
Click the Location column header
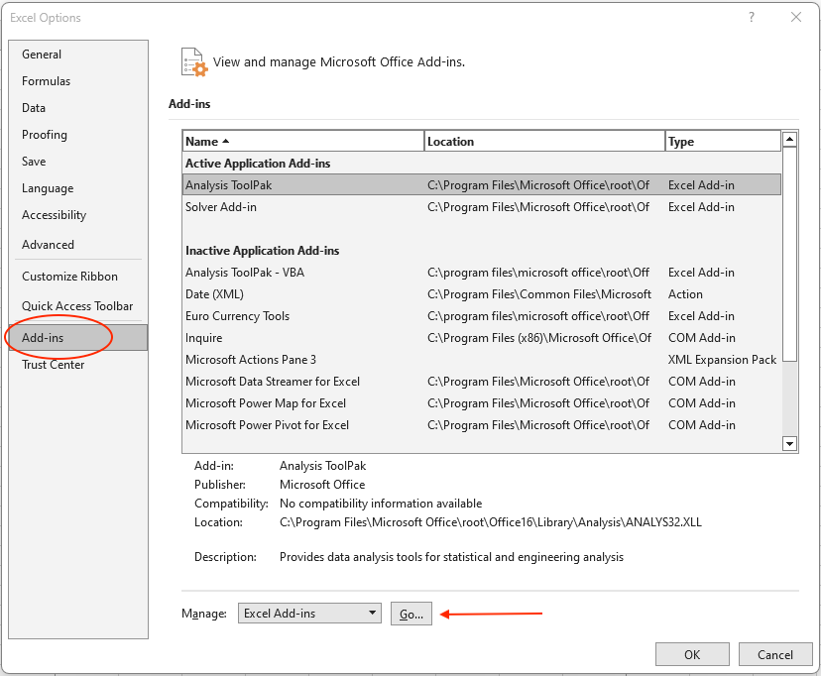coord(543,142)
